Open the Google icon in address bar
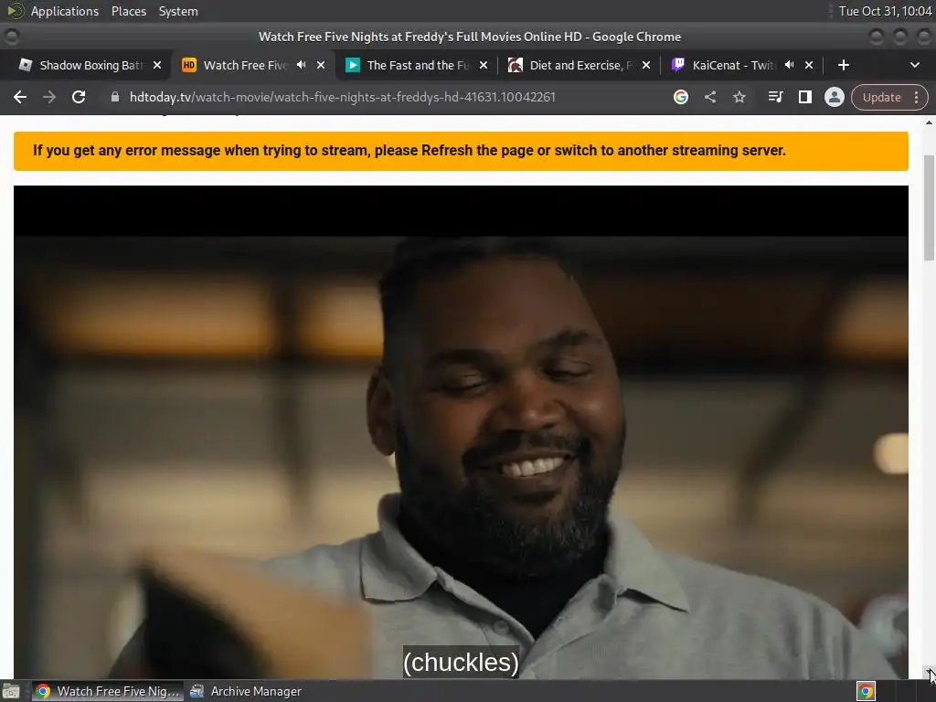This screenshot has width=936, height=702. (680, 97)
